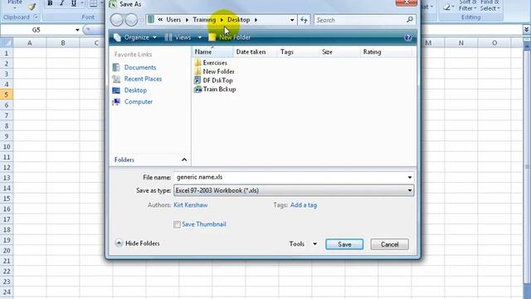Toggle the Save Thumbnail checkbox
Image resolution: width=531 pixels, height=299 pixels.
[x=177, y=224]
